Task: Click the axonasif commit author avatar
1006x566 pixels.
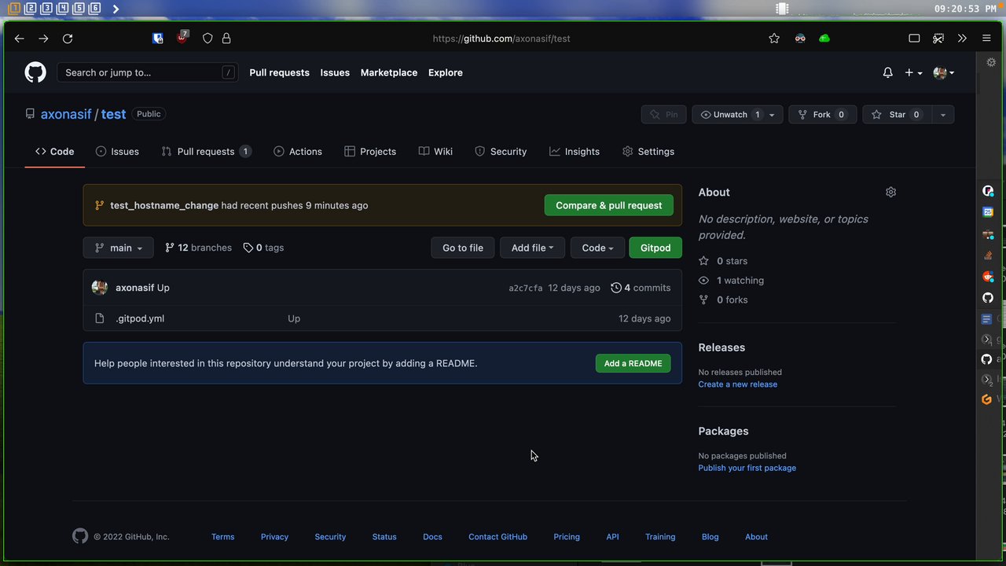Action: (100, 288)
